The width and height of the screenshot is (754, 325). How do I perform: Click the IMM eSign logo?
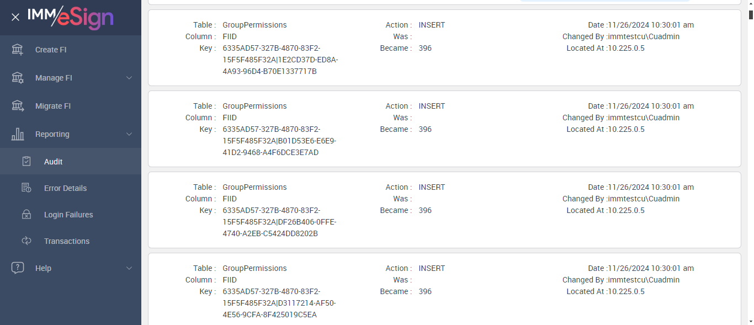(x=71, y=17)
